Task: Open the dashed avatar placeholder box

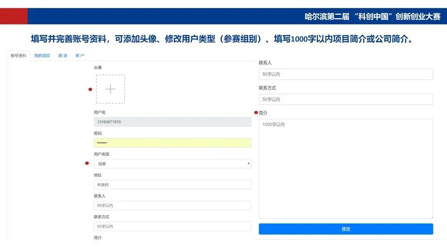Action: tap(110, 89)
